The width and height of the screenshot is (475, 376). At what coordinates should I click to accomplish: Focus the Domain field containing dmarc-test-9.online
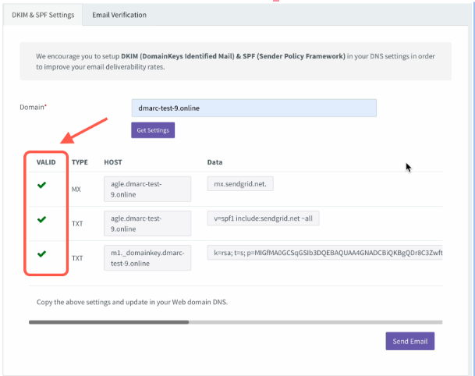(253, 108)
